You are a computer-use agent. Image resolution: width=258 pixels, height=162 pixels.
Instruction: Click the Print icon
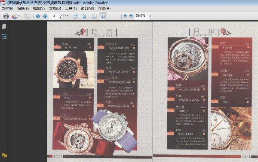(x=6, y=16)
